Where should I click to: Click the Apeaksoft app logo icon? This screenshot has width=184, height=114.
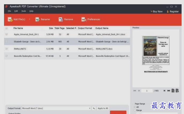tap(6, 6)
